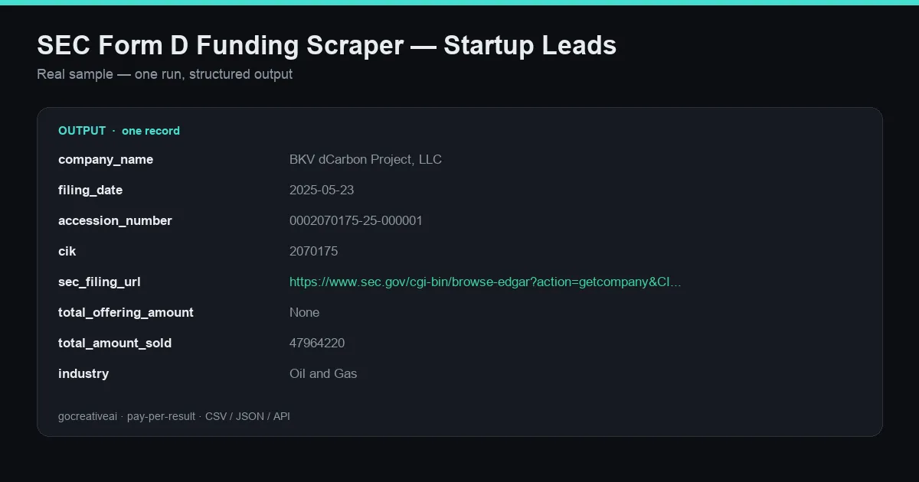Select the company name BKV dCarbon Project, LLC
Screen dimensions: 919x482
click(365, 159)
